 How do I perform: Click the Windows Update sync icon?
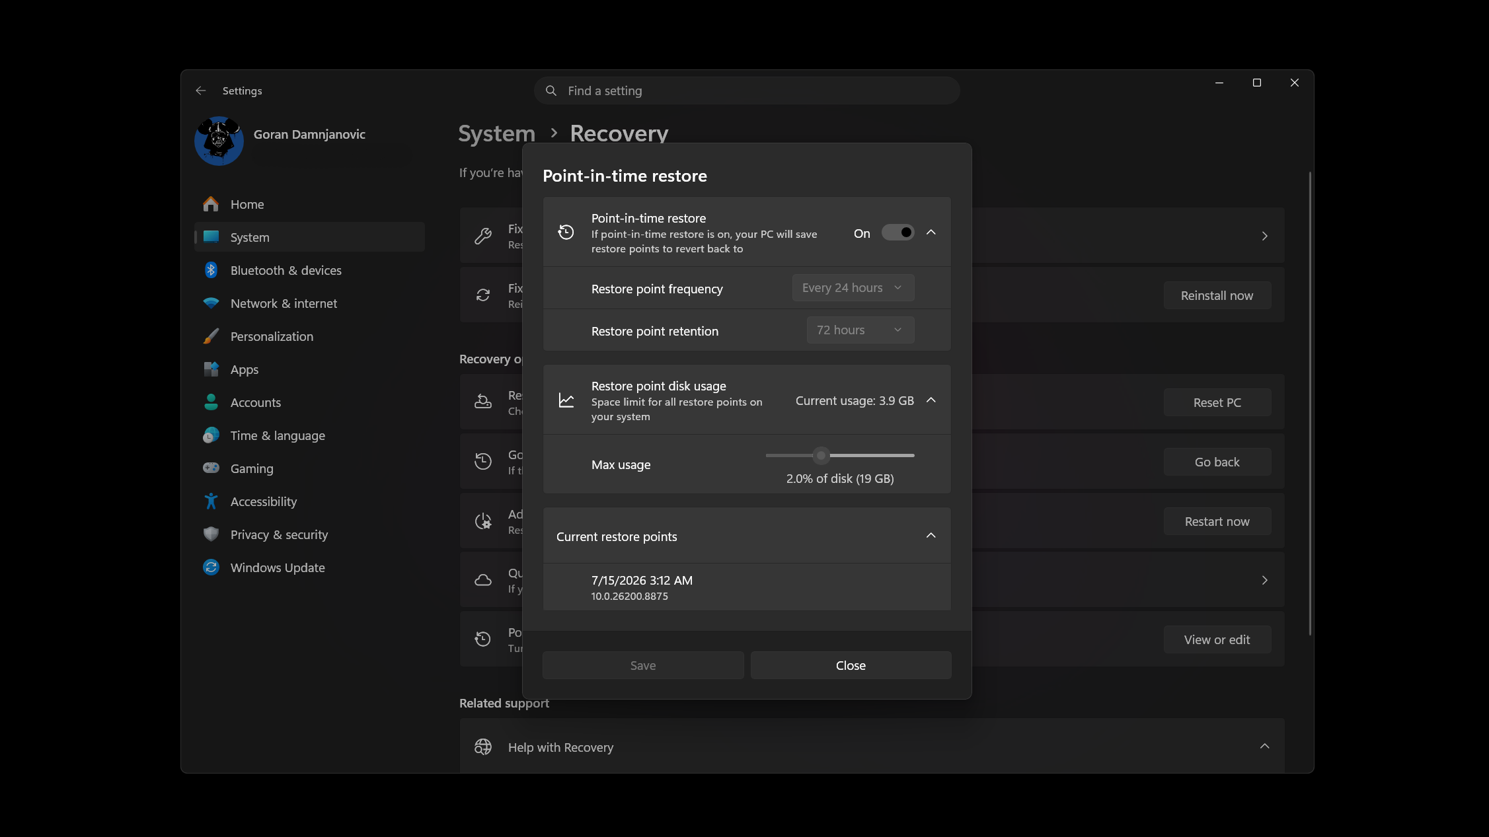coord(211,567)
